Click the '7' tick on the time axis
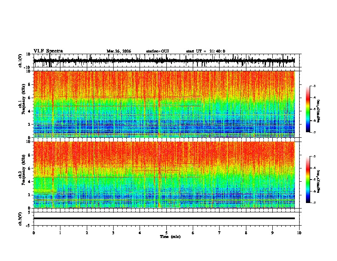337x261 pixels. pyautogui.click(x=220, y=233)
